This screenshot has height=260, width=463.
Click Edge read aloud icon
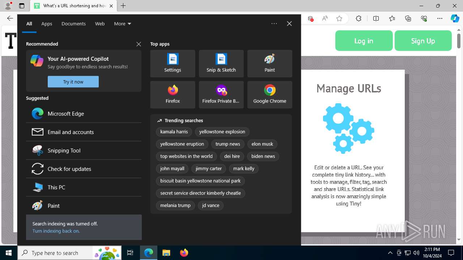[325, 18]
